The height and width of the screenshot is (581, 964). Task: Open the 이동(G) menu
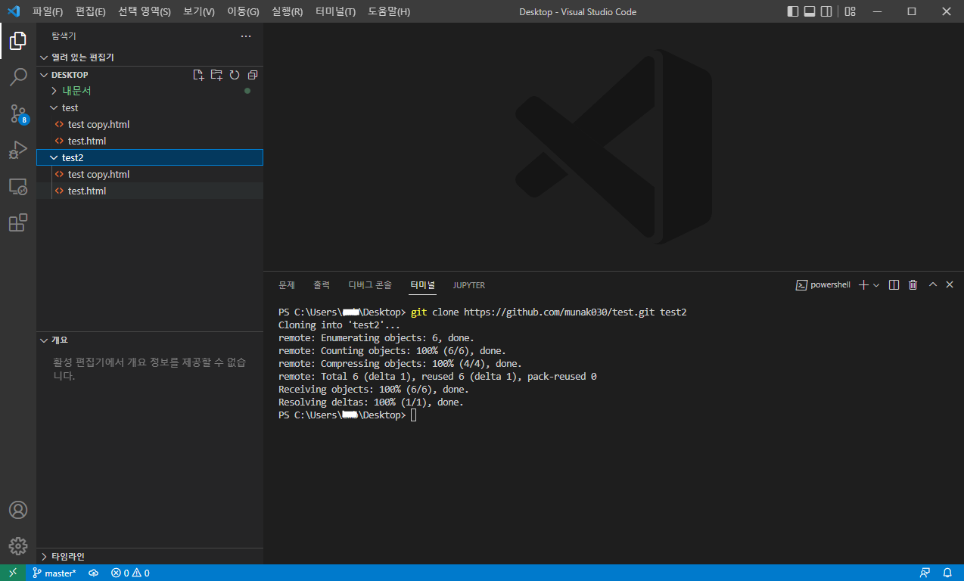243,11
